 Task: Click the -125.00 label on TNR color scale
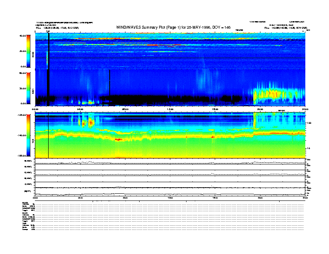click(x=22, y=115)
